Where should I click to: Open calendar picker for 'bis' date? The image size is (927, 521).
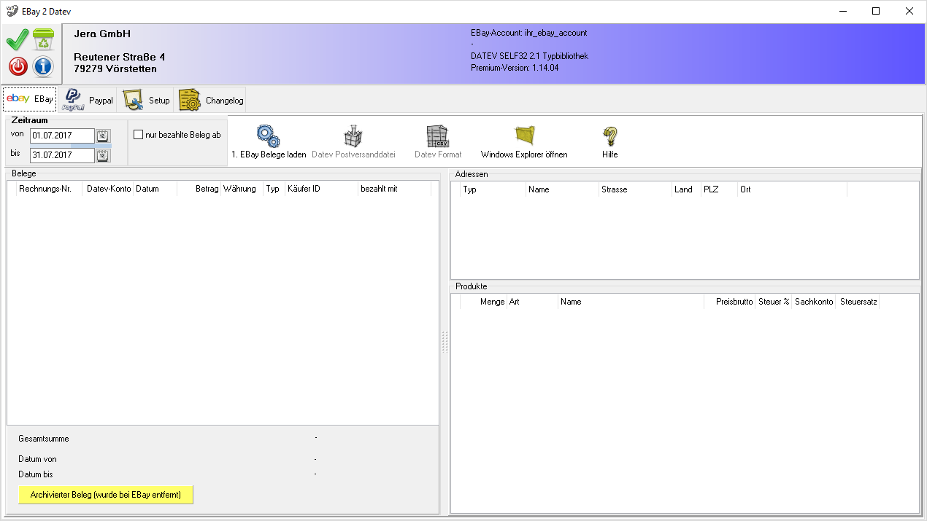[x=103, y=155]
